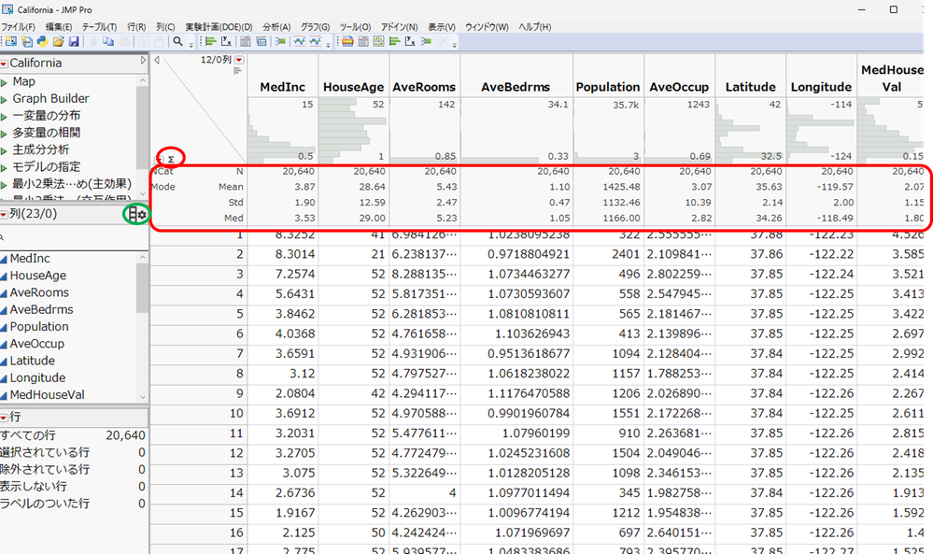Image resolution: width=933 pixels, height=554 pixels.
Task: Open the 12/0列 red triangle menu
Action: 239,60
